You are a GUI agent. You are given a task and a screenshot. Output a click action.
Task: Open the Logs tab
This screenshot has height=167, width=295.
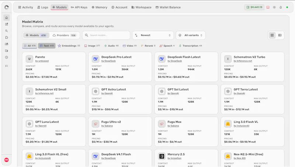[43, 7]
